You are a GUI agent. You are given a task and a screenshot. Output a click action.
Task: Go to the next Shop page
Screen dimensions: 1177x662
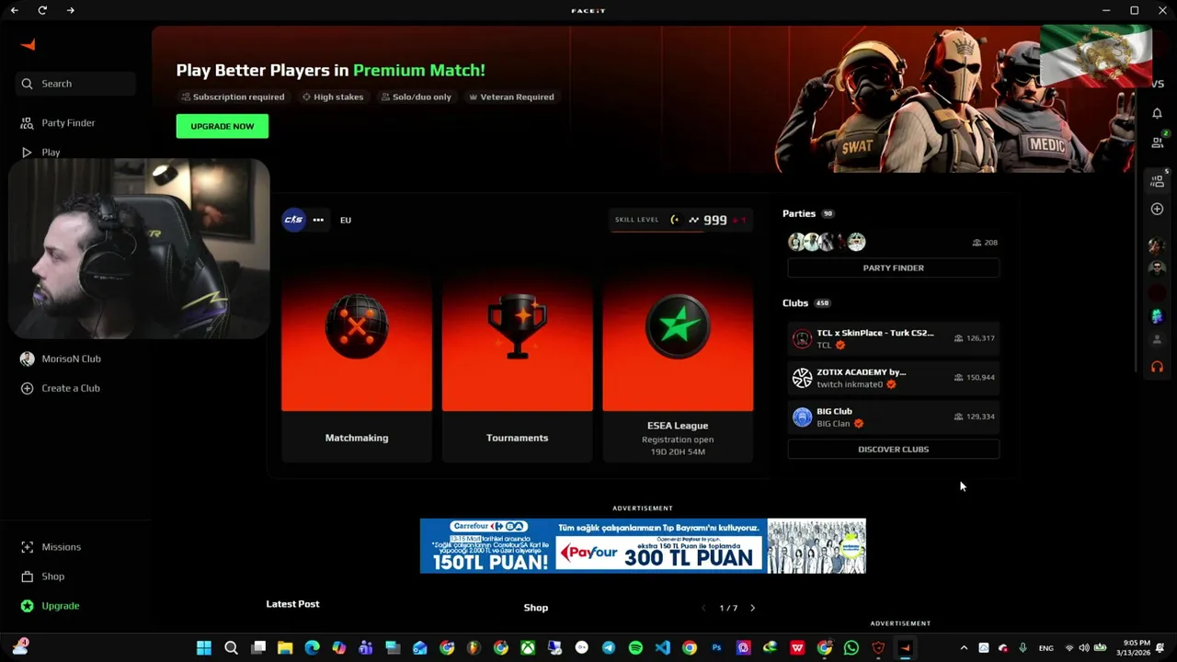coord(752,608)
